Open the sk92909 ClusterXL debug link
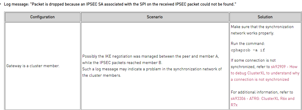The height and width of the screenshot is (110, 302). pos(265,73)
